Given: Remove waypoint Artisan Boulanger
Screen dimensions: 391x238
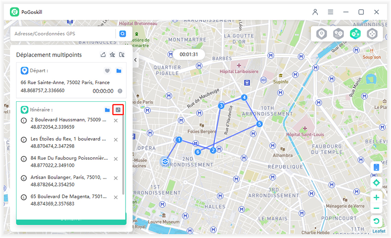Looking at the screenshot, I should (x=116, y=178).
